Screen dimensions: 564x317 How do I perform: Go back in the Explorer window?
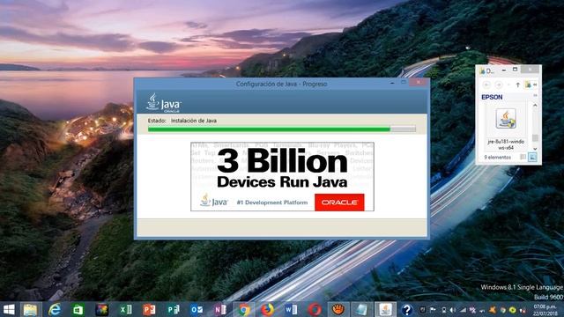coord(486,85)
